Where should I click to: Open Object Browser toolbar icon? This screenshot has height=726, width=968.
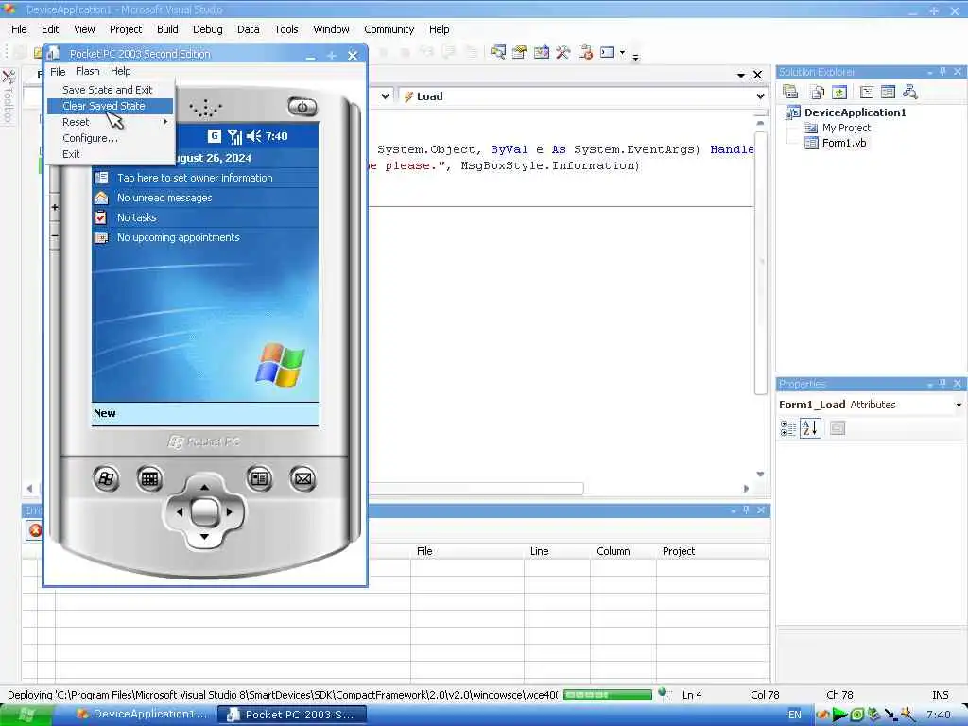pyautogui.click(x=542, y=53)
